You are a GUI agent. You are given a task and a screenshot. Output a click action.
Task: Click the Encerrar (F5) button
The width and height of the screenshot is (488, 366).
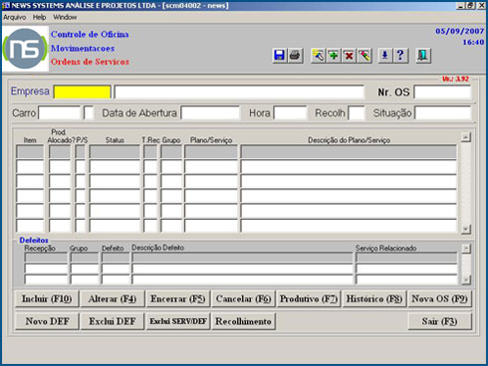coord(177,299)
